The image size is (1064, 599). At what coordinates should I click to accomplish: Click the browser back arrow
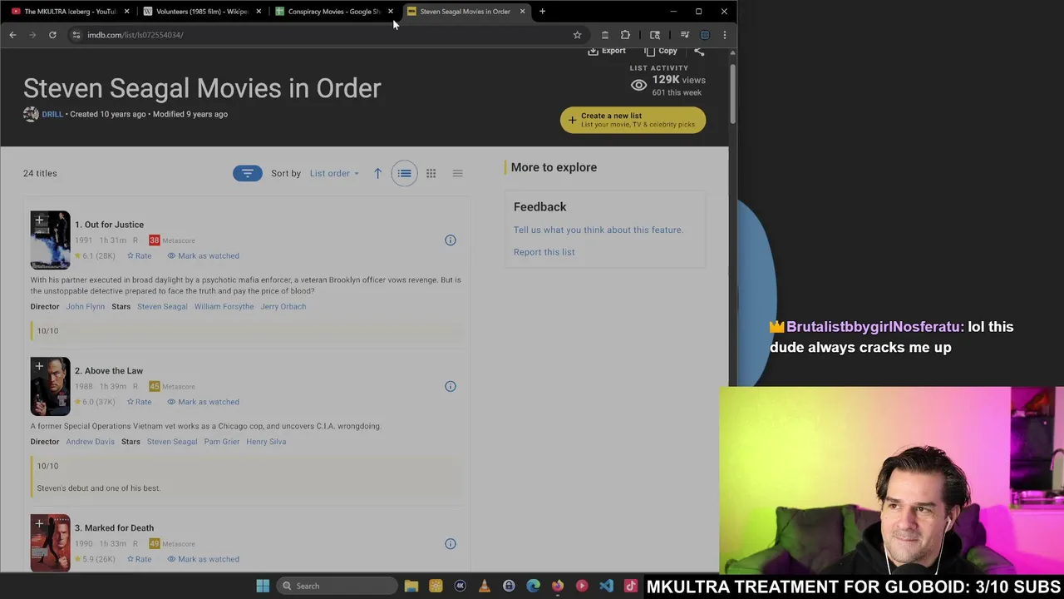12,35
